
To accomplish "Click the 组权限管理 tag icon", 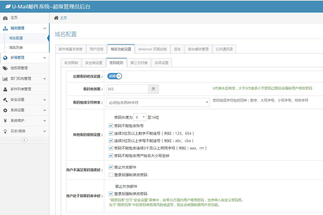I will tap(5, 68).
